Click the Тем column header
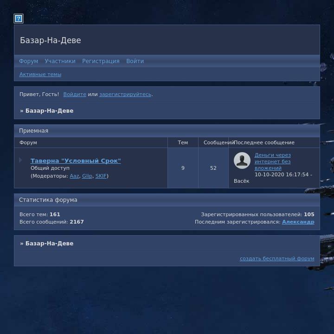Screen dimensions: 334x334 tap(183, 142)
